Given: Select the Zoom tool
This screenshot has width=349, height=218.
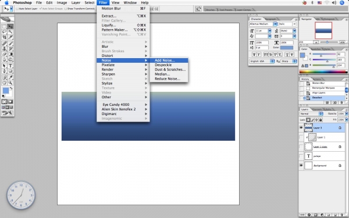Looking at the screenshot, I should click(10, 83).
